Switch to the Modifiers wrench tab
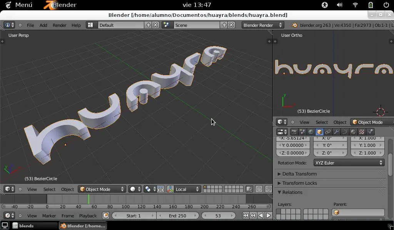394x230 pixels. click(x=336, y=132)
